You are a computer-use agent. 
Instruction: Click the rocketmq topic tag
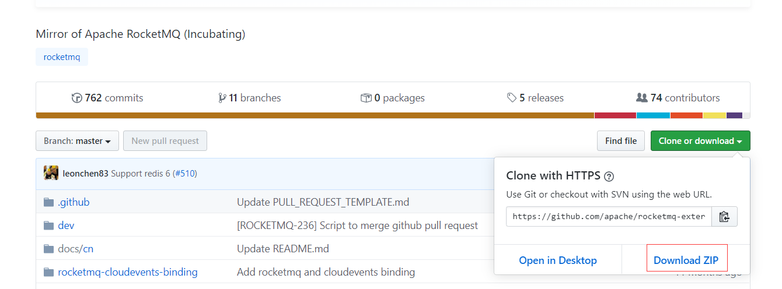point(62,57)
